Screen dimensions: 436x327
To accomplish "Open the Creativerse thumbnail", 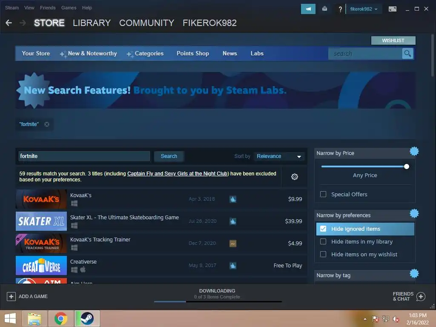I will point(41,266).
